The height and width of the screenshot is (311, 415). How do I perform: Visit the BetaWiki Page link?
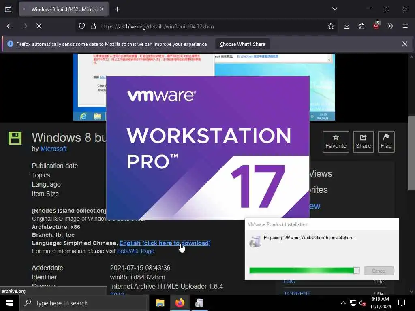136,251
